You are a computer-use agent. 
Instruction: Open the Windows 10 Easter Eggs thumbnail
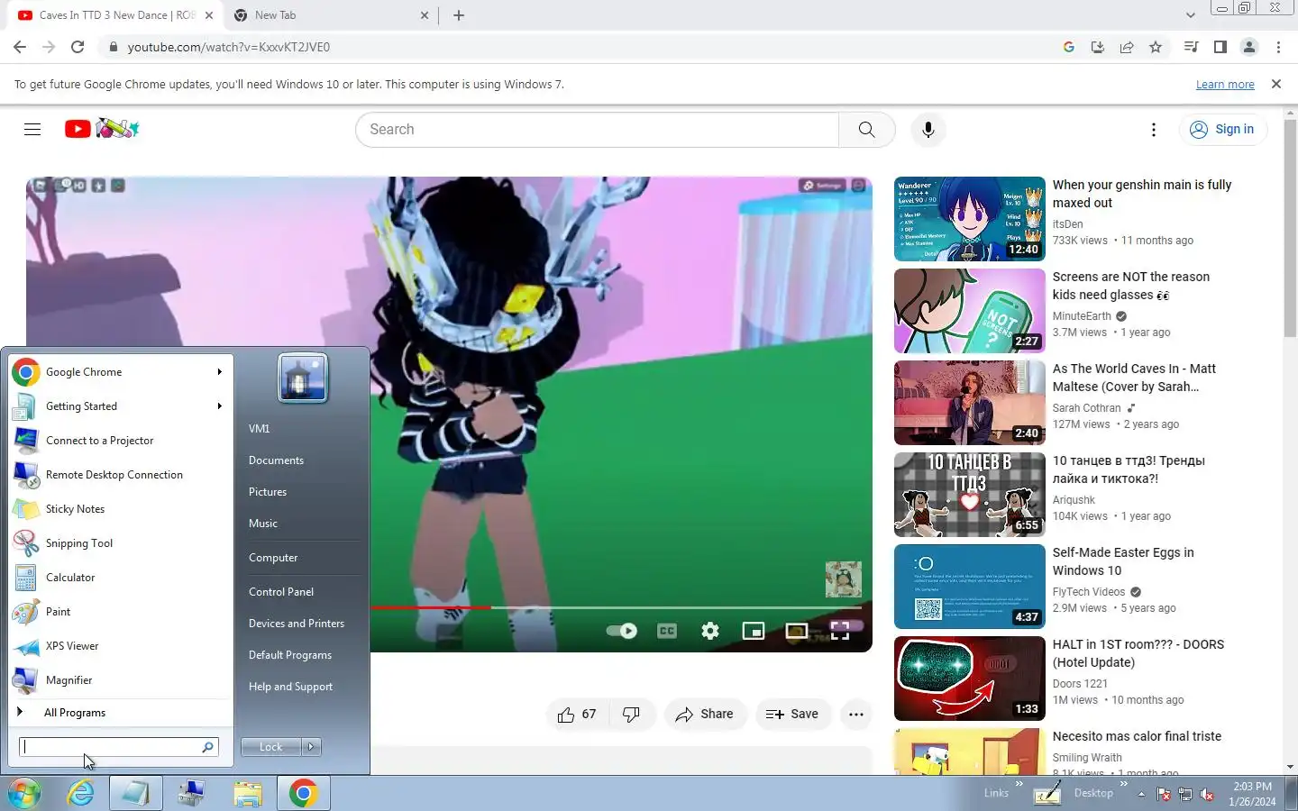969,587
